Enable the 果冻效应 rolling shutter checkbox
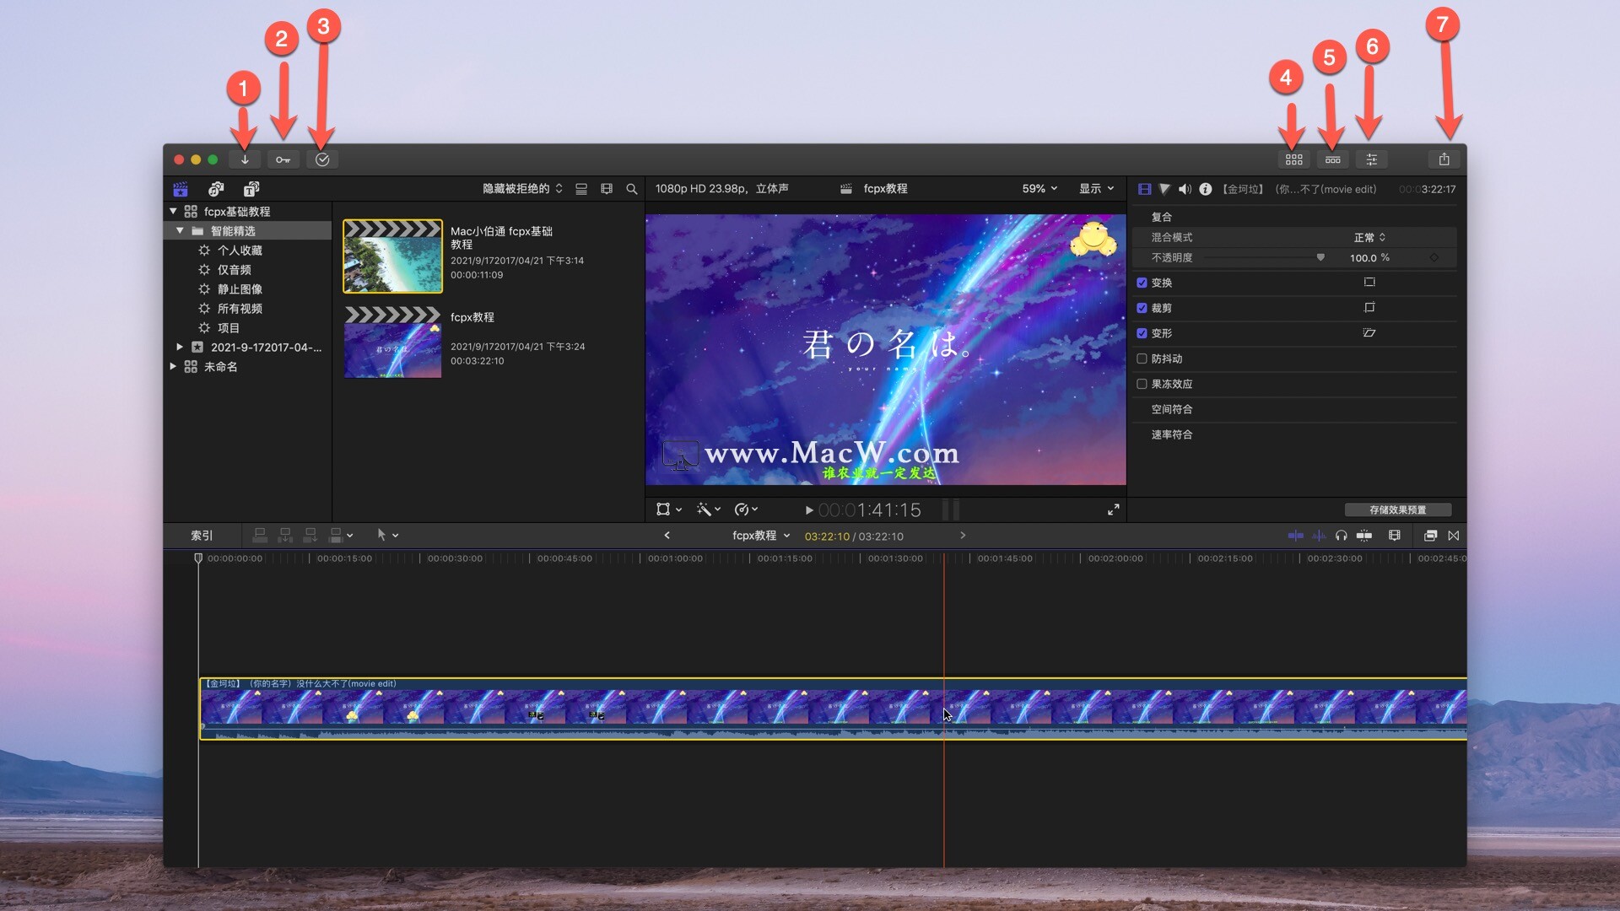Screen dimensions: 1620x911 coord(1142,384)
